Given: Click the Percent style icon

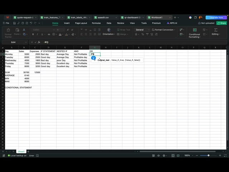Looking at the screenshot, I should coord(143,34).
